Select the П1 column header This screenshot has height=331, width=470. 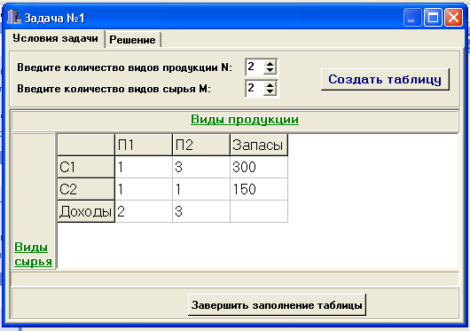point(144,145)
